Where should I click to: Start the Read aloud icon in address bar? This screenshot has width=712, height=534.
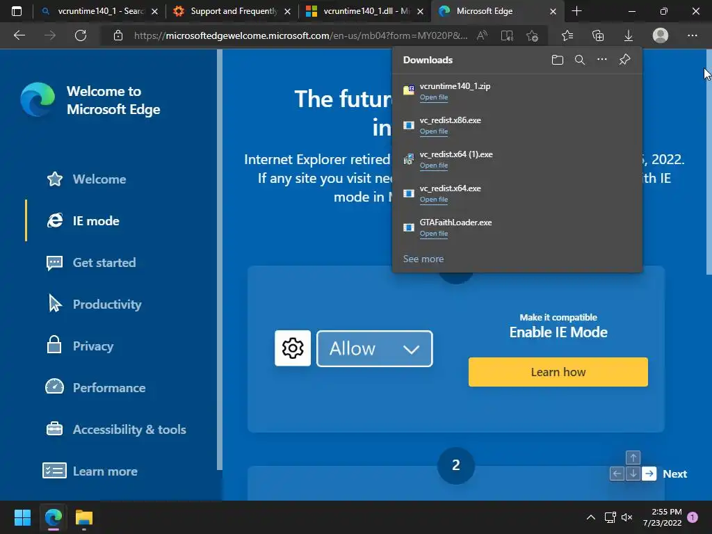click(483, 35)
